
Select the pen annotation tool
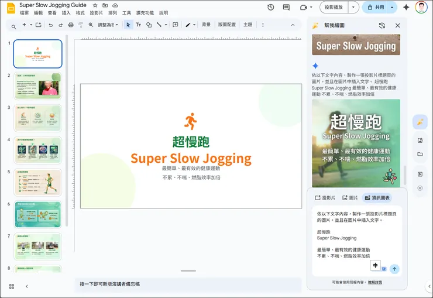188,25
